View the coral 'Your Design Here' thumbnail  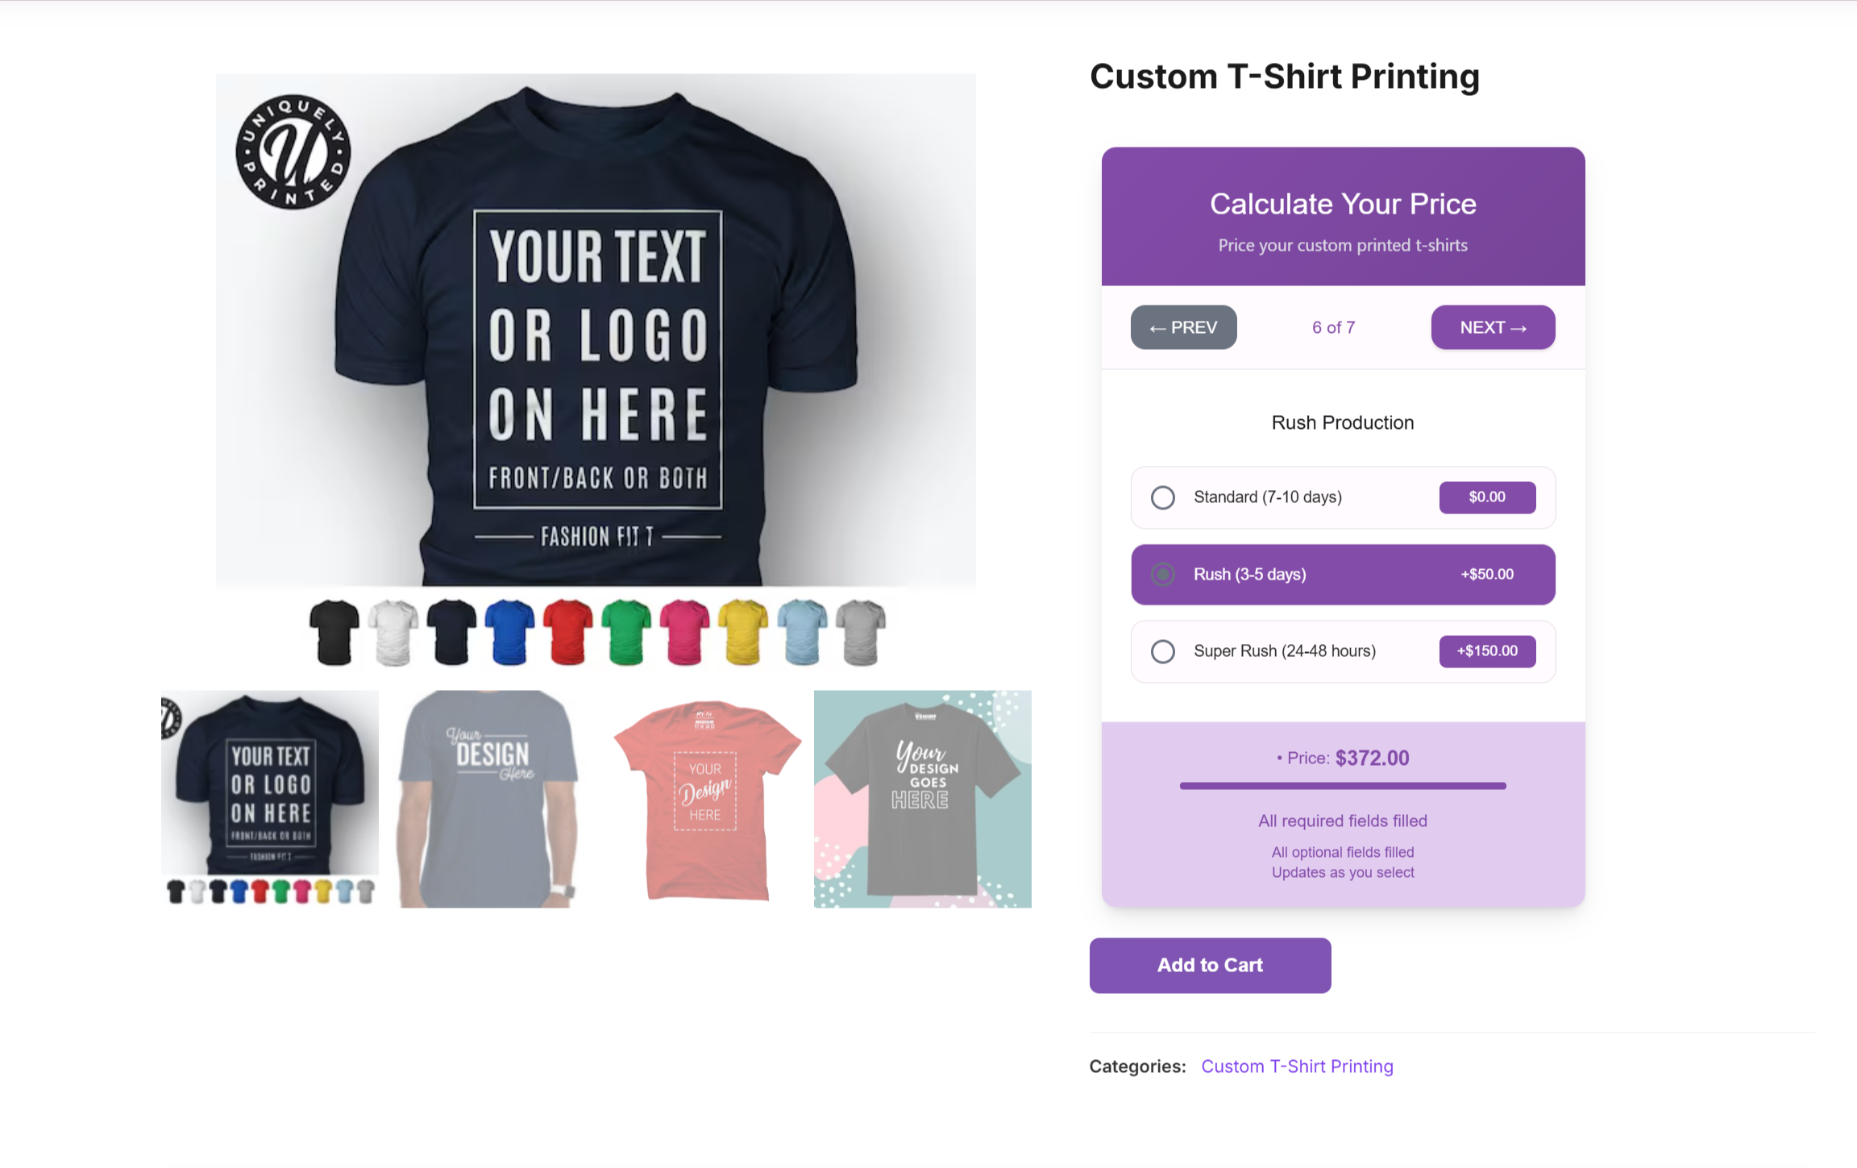pos(705,799)
